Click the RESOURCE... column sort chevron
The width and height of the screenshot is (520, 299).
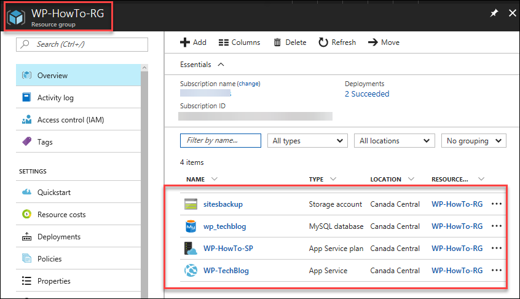[x=481, y=179]
